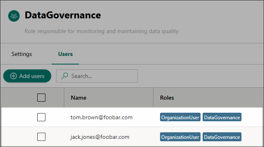Viewport: 264px width, 147px height.
Task: Select tom.brown@foobar.com name cell
Action: point(102,117)
